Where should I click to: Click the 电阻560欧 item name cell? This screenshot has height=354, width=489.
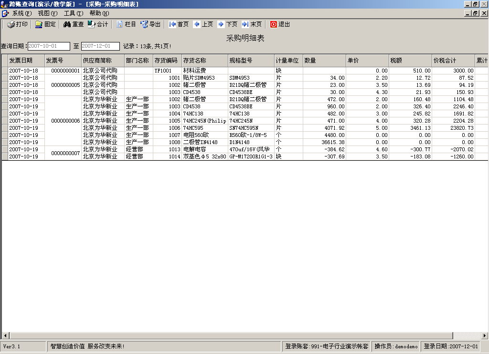(x=205, y=135)
